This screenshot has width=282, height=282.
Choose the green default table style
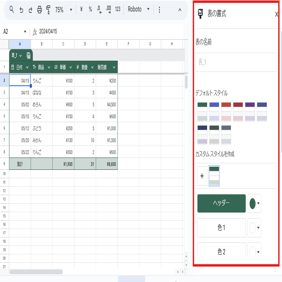[202, 111]
